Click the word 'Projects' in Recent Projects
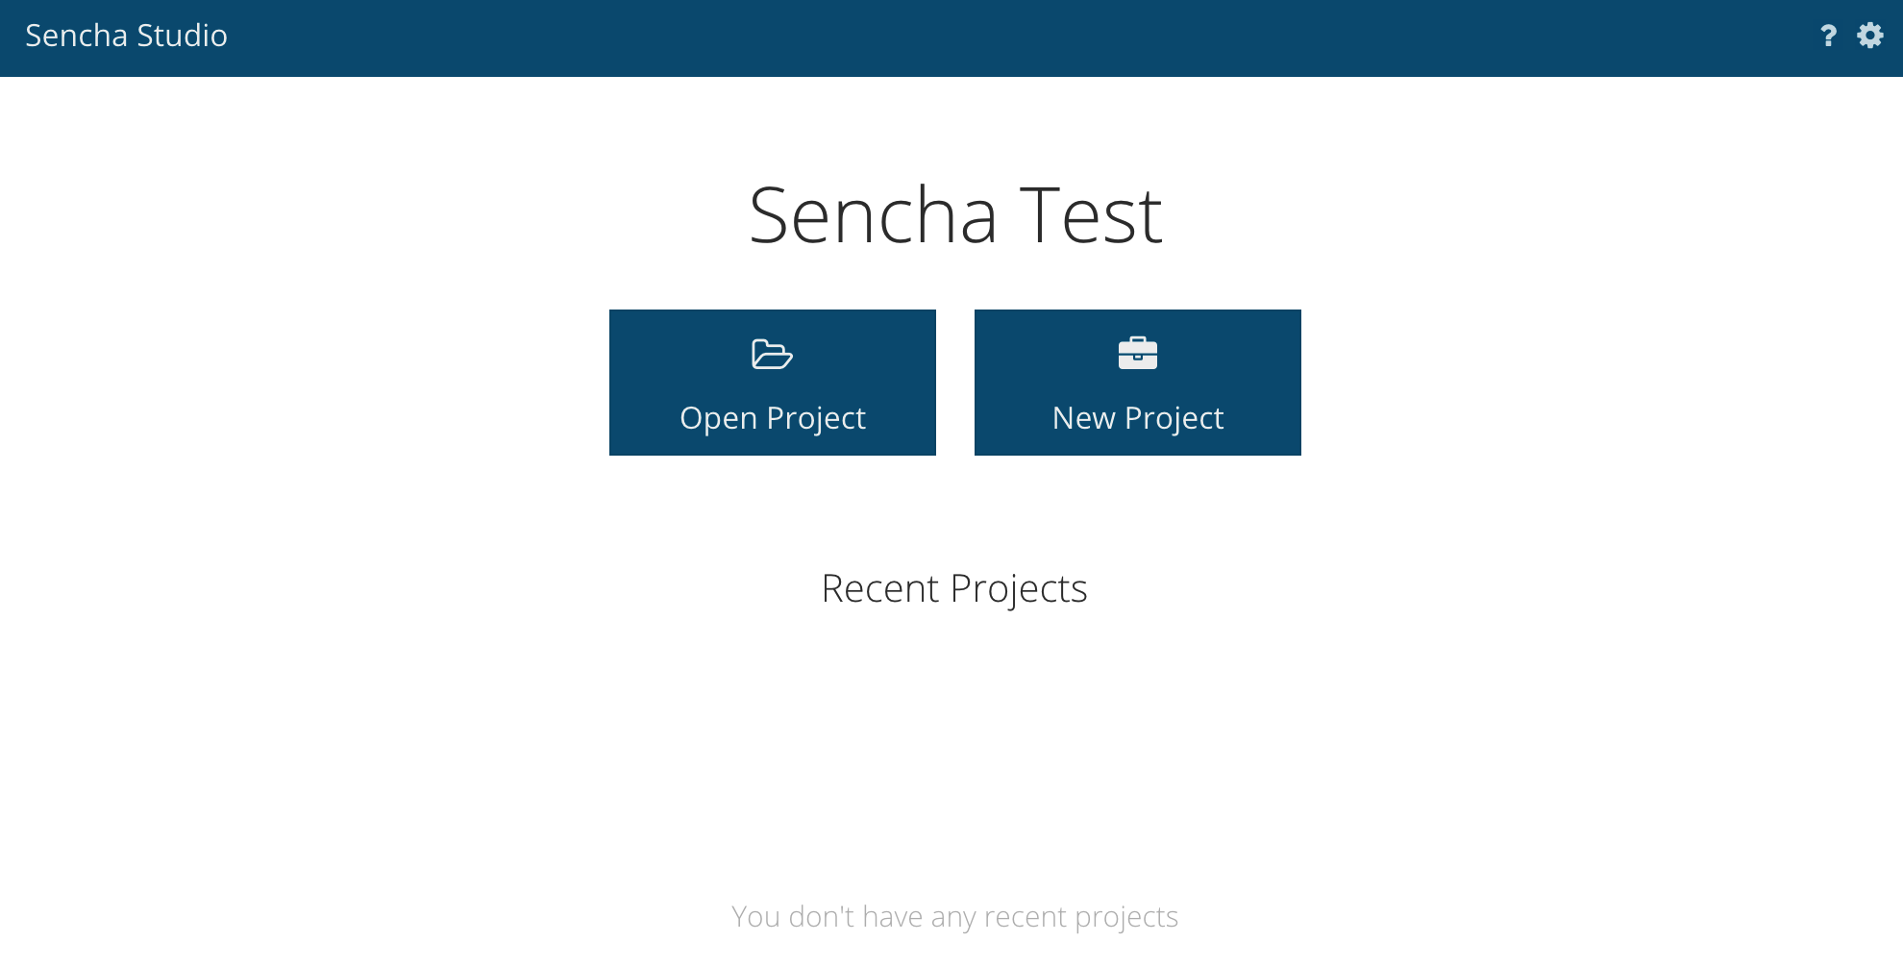Image resolution: width=1903 pixels, height=967 pixels. point(1019,588)
